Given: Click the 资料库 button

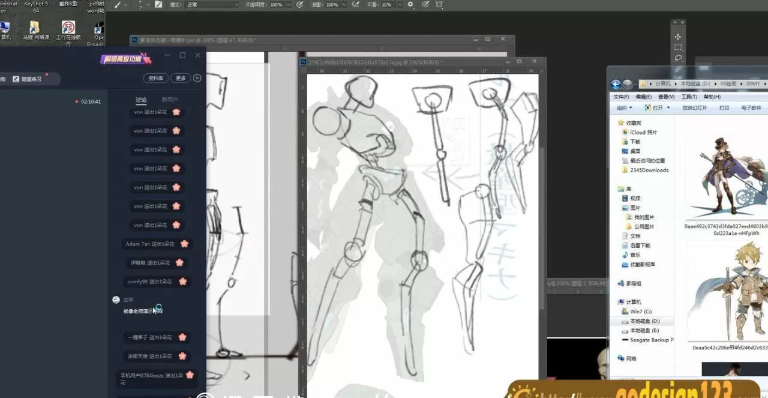Looking at the screenshot, I should coord(155,78).
